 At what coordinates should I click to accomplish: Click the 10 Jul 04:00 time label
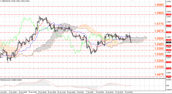pyautogui.click(x=100, y=92)
